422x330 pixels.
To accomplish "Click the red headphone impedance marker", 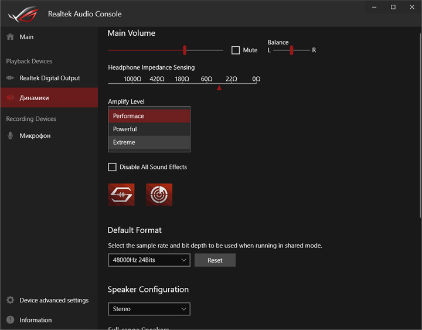I will (219, 88).
